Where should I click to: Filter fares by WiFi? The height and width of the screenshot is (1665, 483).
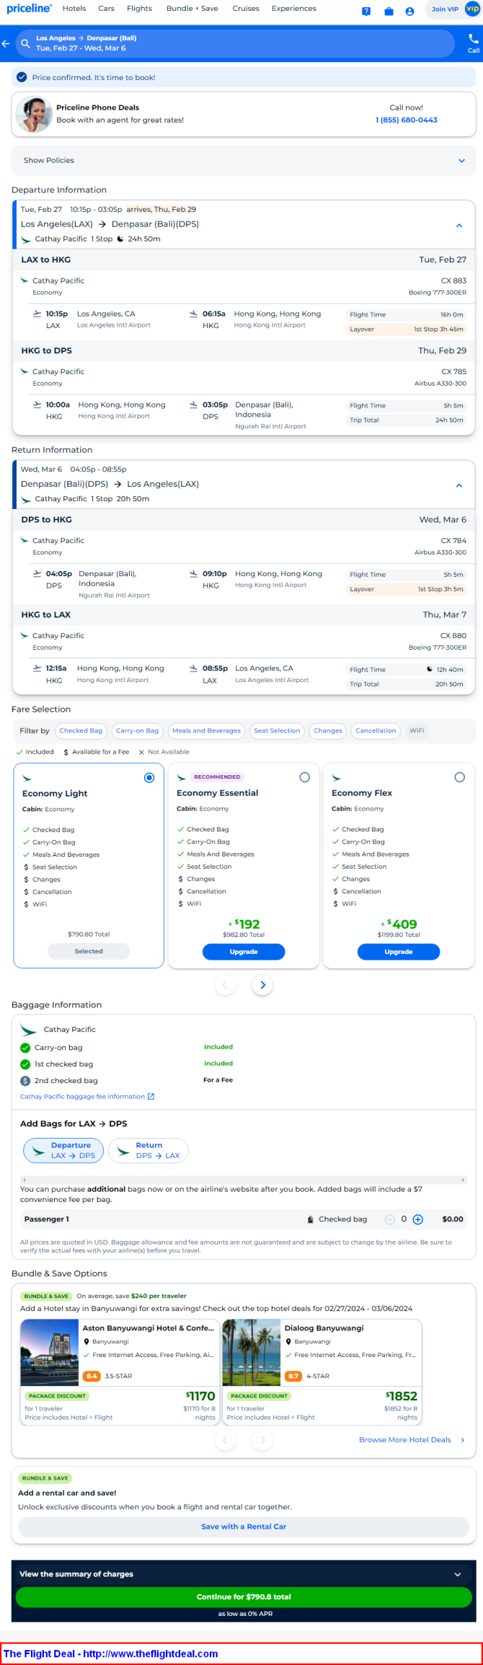pyautogui.click(x=417, y=730)
